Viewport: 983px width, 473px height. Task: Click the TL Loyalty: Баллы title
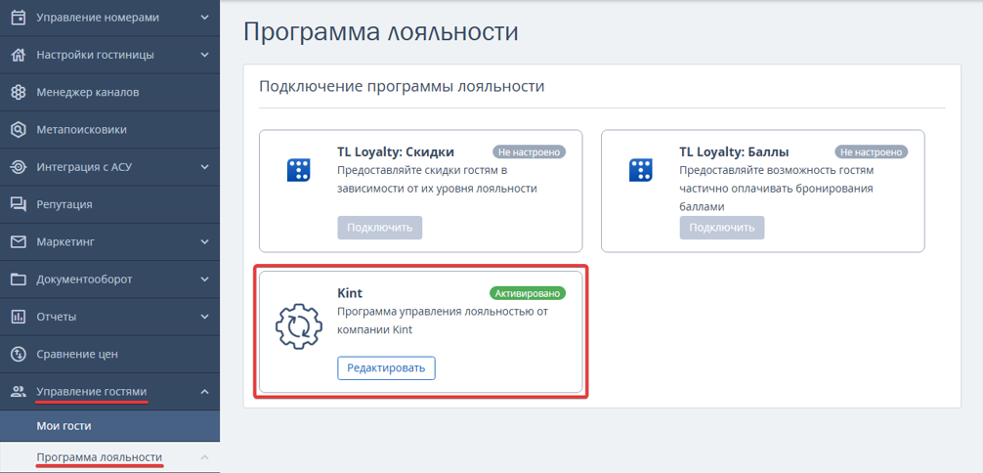pos(734,151)
